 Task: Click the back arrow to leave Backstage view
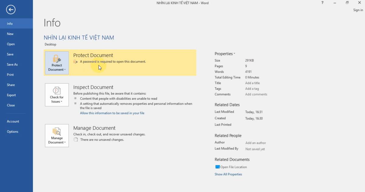click(x=10, y=9)
